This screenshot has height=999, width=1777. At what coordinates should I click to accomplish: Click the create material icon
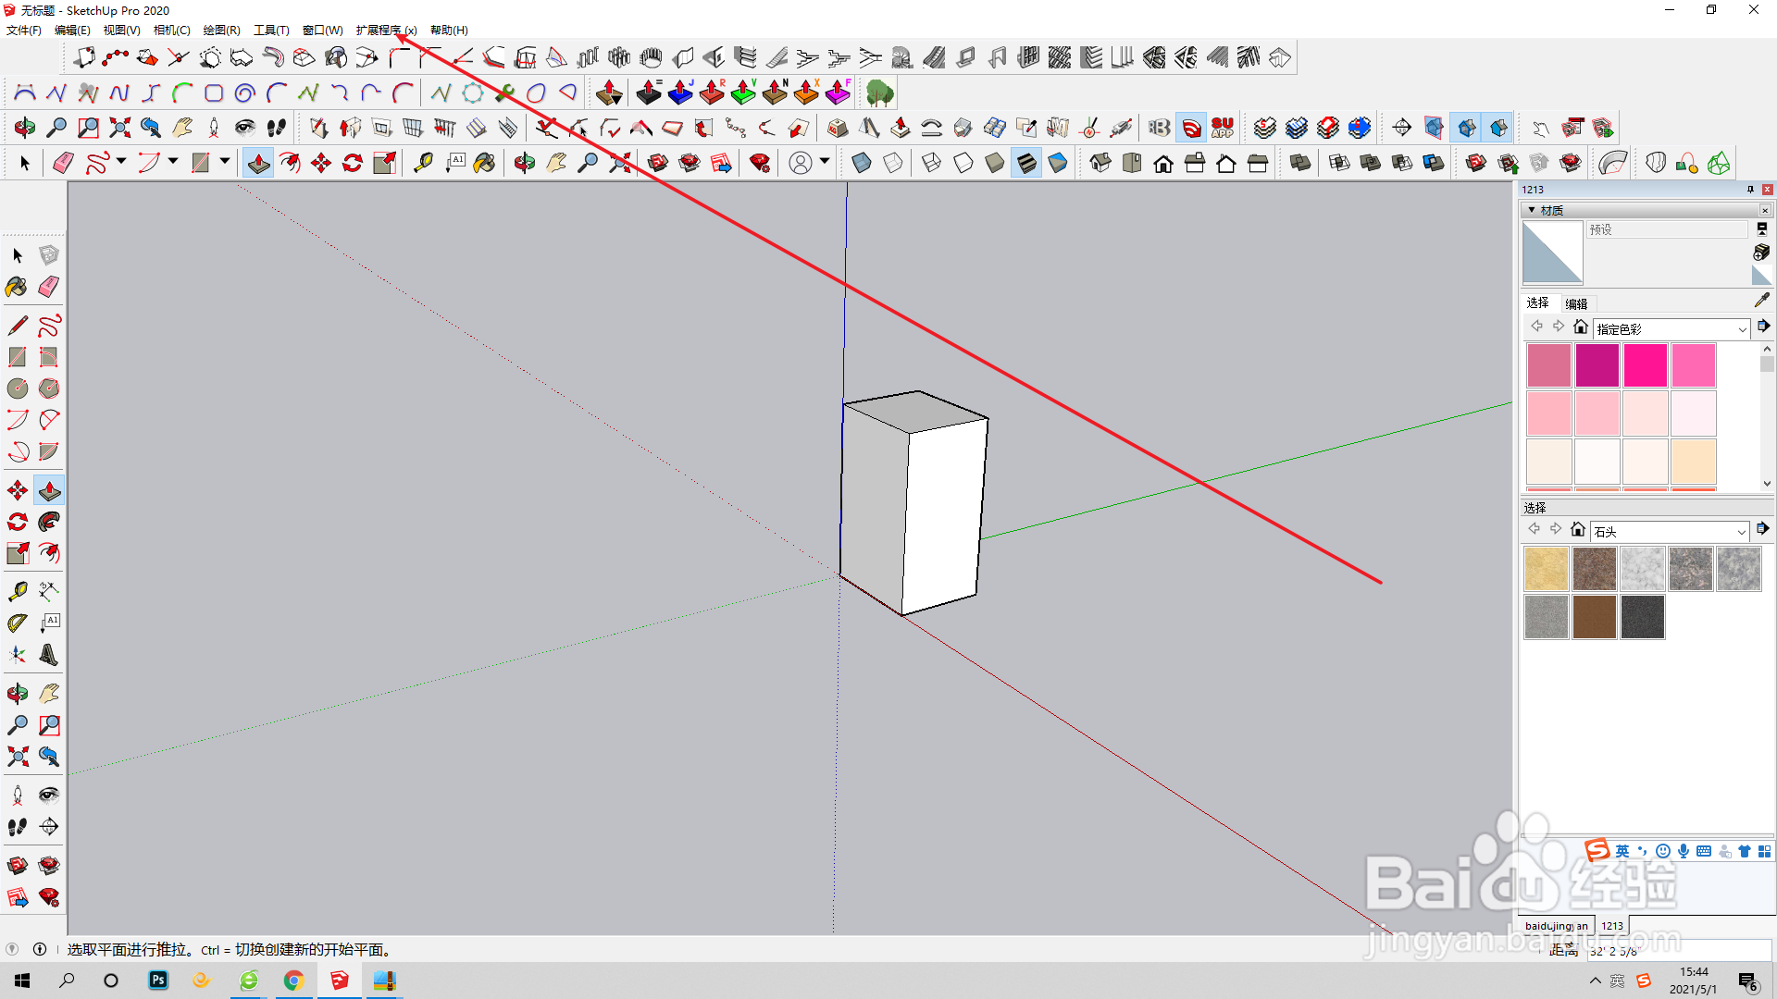(1761, 253)
